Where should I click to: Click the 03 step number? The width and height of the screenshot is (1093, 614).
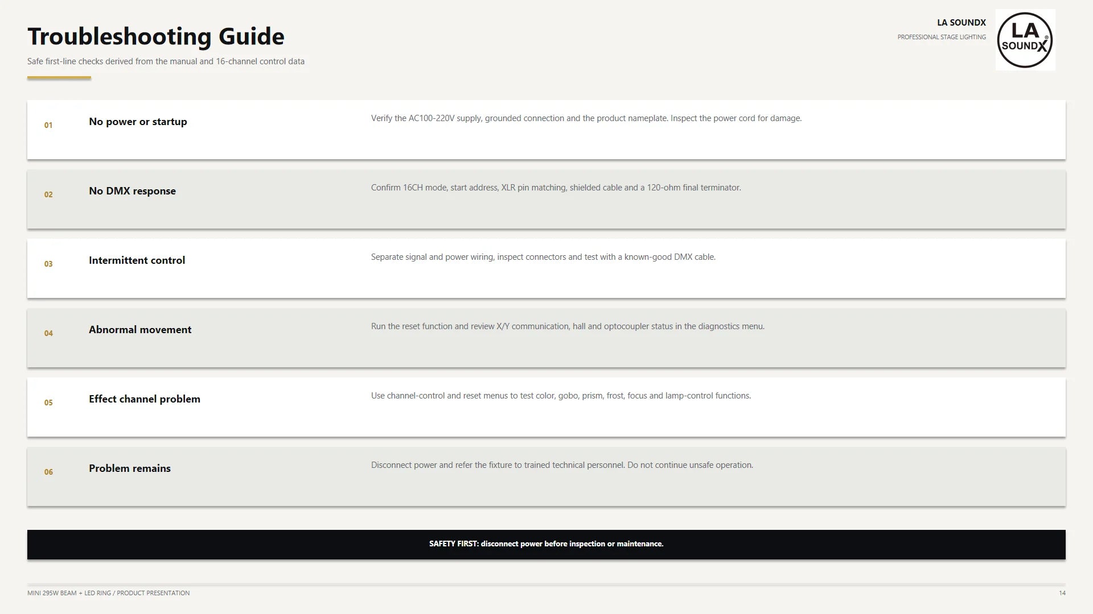coord(48,264)
